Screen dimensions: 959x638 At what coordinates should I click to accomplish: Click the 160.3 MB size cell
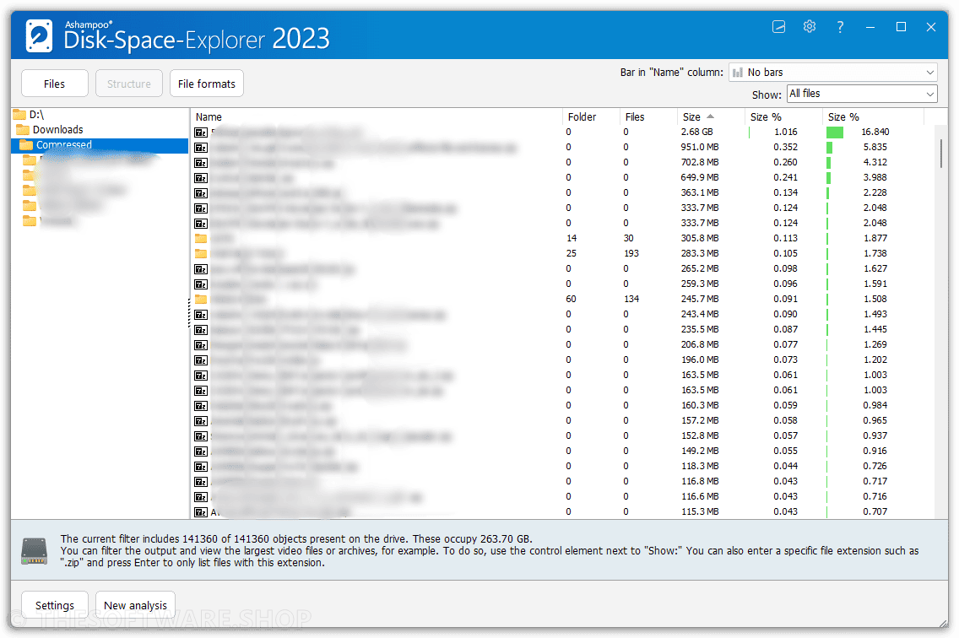[x=700, y=406]
